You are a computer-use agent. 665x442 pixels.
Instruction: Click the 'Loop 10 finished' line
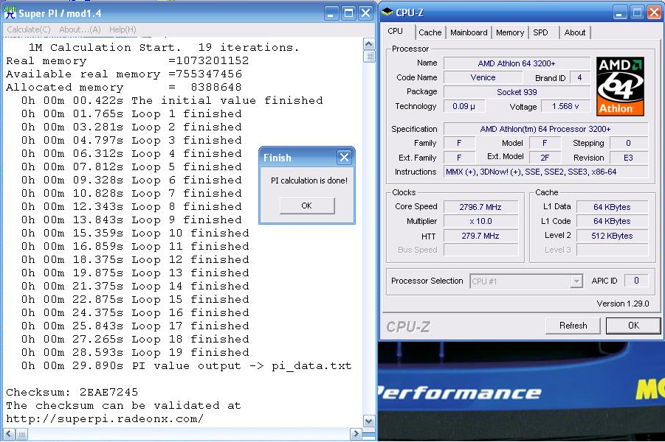135,234
